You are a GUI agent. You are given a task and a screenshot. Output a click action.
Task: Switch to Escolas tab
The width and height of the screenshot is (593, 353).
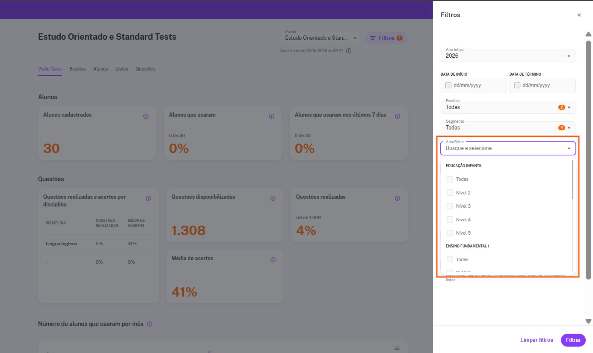[77, 69]
